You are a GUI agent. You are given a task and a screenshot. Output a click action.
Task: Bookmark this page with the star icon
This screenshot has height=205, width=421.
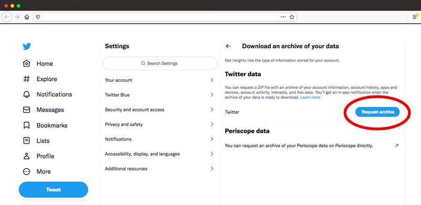pyautogui.click(x=292, y=17)
